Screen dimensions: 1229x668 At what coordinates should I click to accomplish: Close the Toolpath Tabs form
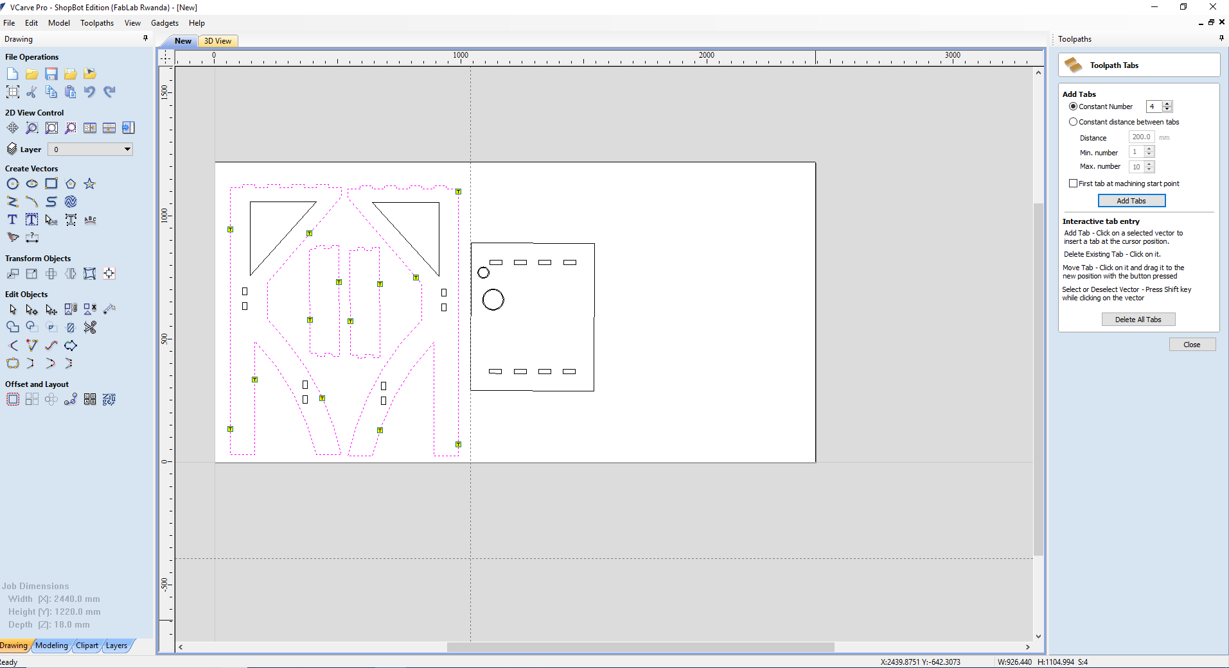pos(1192,345)
